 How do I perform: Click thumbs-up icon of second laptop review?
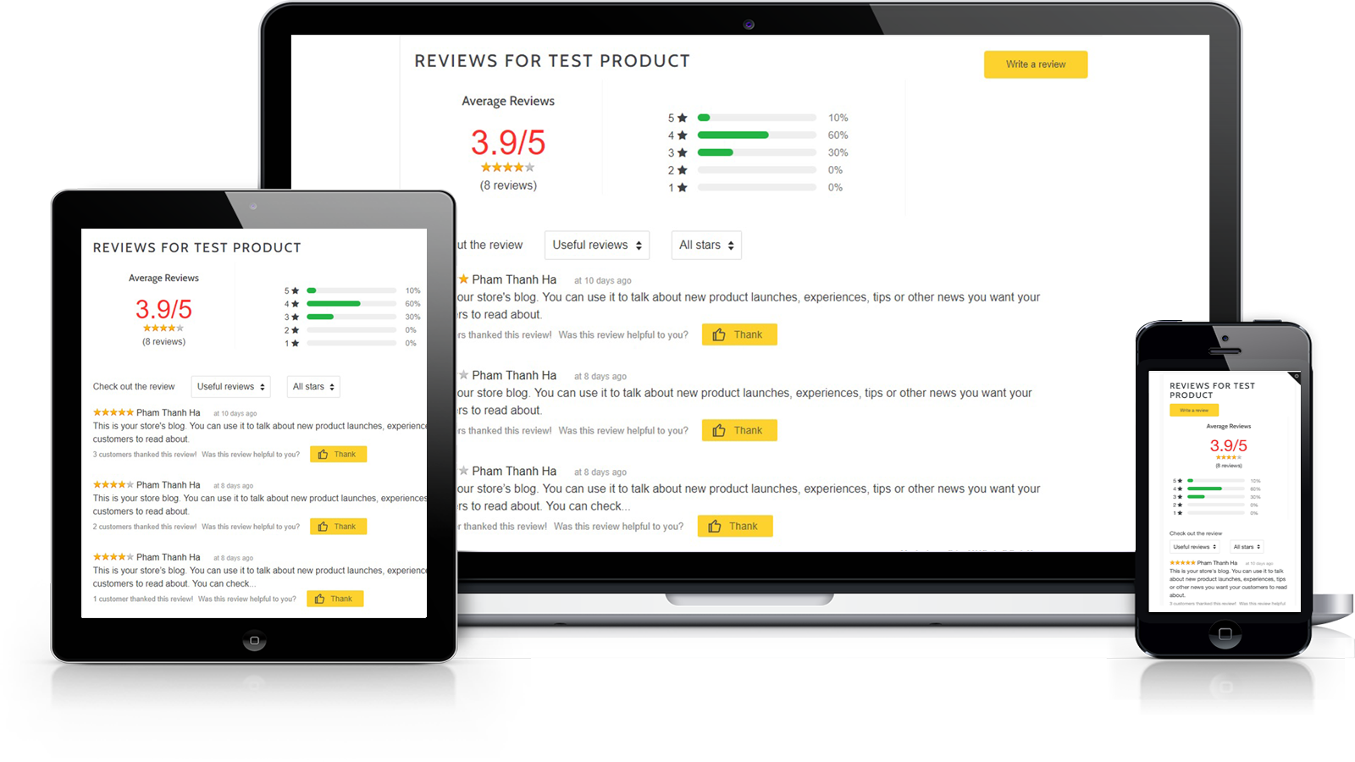pos(719,431)
